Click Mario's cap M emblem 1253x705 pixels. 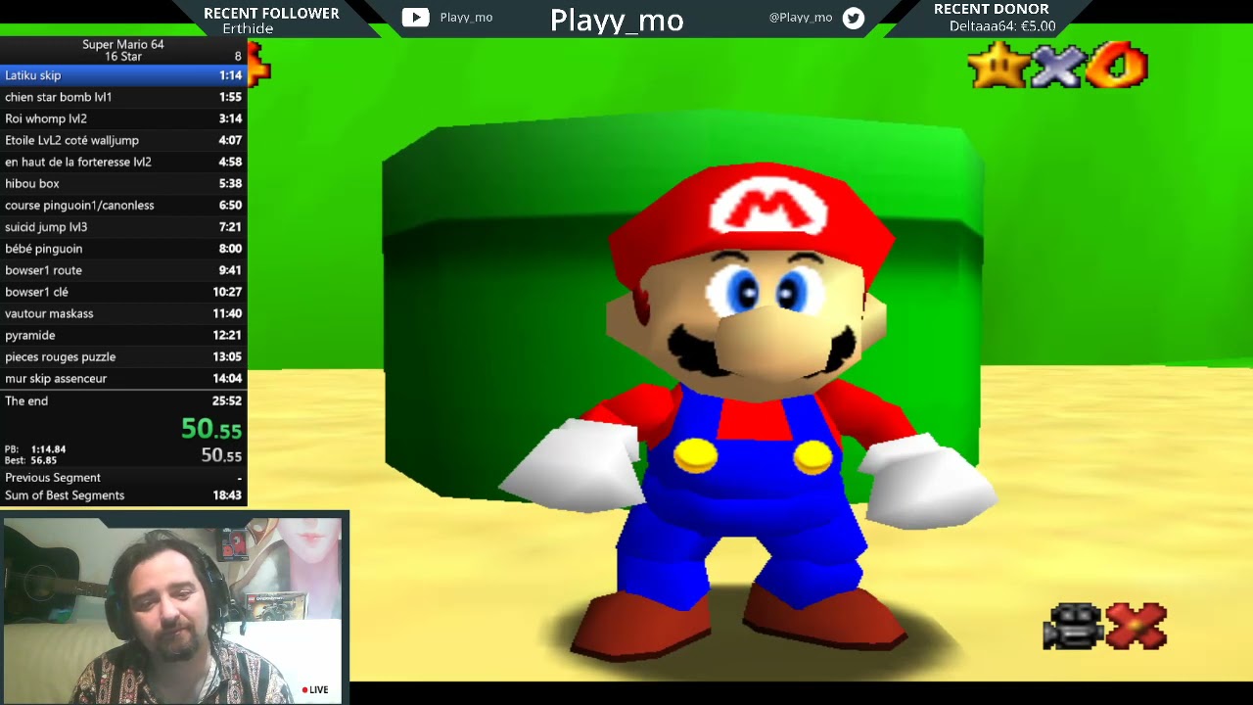(x=768, y=208)
